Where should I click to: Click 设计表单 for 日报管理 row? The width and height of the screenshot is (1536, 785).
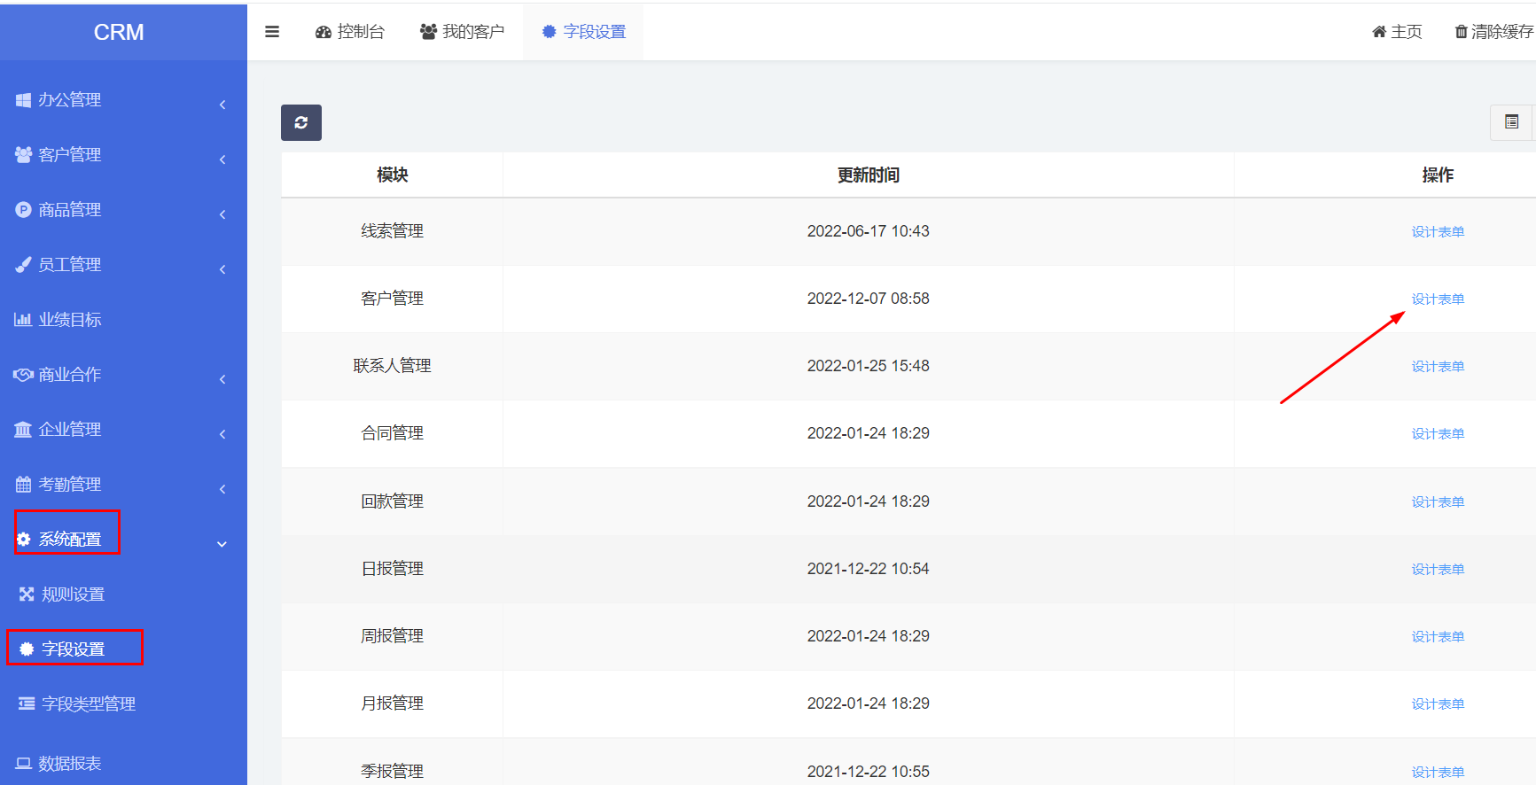[1438, 570]
